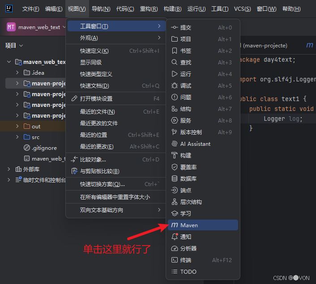Image resolution: width=316 pixels, height=284 pixels.
Task: Click the clipboard icon beside 与剪贴板比较
Action: click(74, 171)
